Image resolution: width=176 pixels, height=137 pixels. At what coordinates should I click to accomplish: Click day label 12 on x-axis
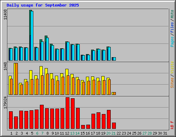67,133
